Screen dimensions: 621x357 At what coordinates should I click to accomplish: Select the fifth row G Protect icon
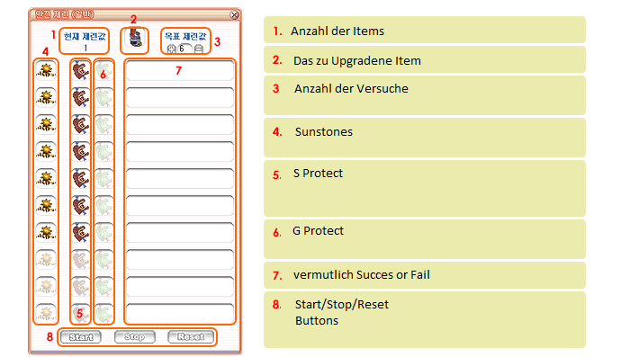104,178
